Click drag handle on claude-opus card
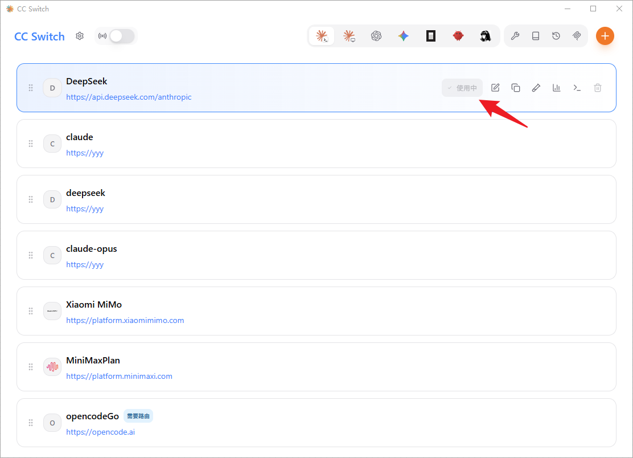 31,255
